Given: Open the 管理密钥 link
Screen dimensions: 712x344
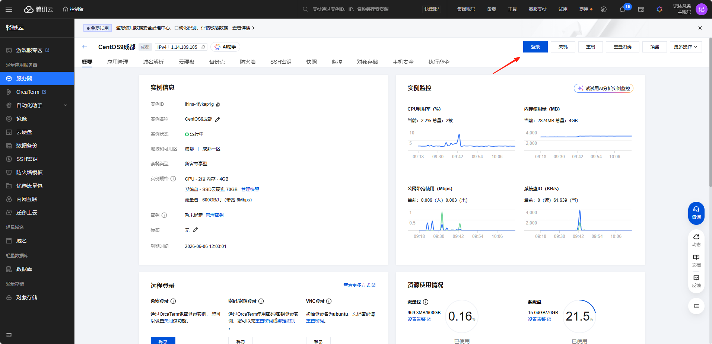Looking at the screenshot, I should [214, 215].
